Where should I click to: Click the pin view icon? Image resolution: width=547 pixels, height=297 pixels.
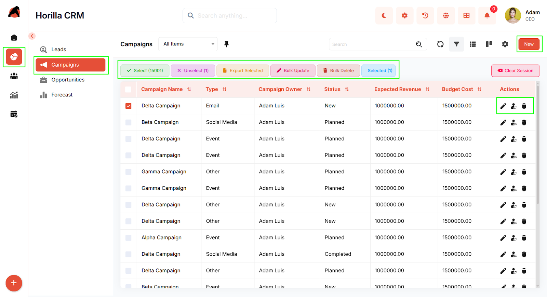[226, 44]
